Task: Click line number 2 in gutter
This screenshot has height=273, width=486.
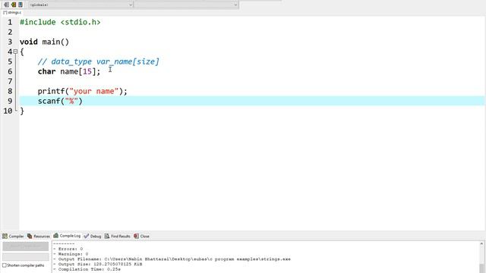Action: point(10,32)
